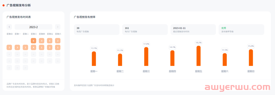Click the second-week 星期一 cell showing 3
Screen dimensions: 275x95
(x=17, y=47)
